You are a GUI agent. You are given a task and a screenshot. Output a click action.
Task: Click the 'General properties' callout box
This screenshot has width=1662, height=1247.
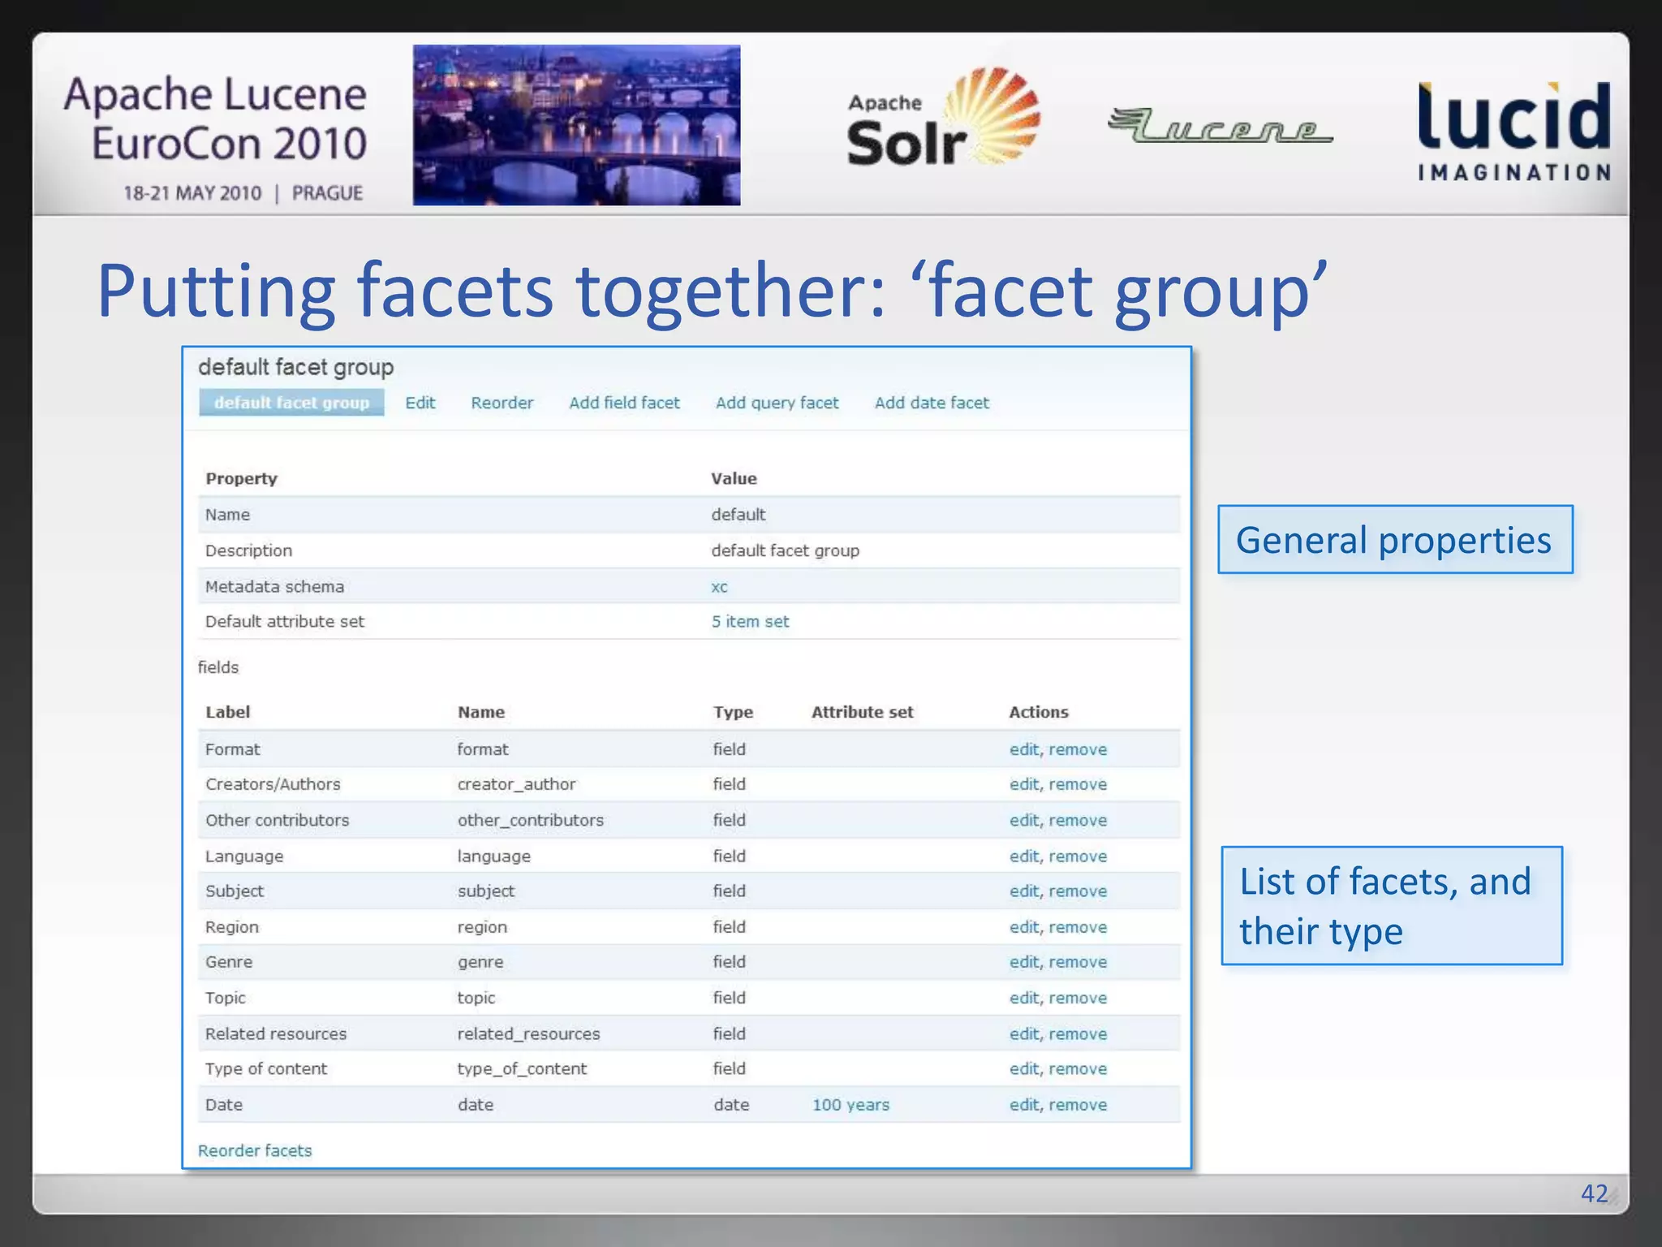[x=1394, y=540]
